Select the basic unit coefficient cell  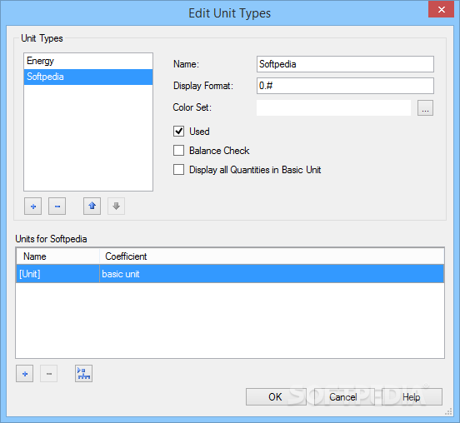click(x=272, y=274)
